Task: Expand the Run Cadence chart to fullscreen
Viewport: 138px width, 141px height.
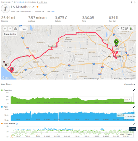Action: click(x=134, y=124)
